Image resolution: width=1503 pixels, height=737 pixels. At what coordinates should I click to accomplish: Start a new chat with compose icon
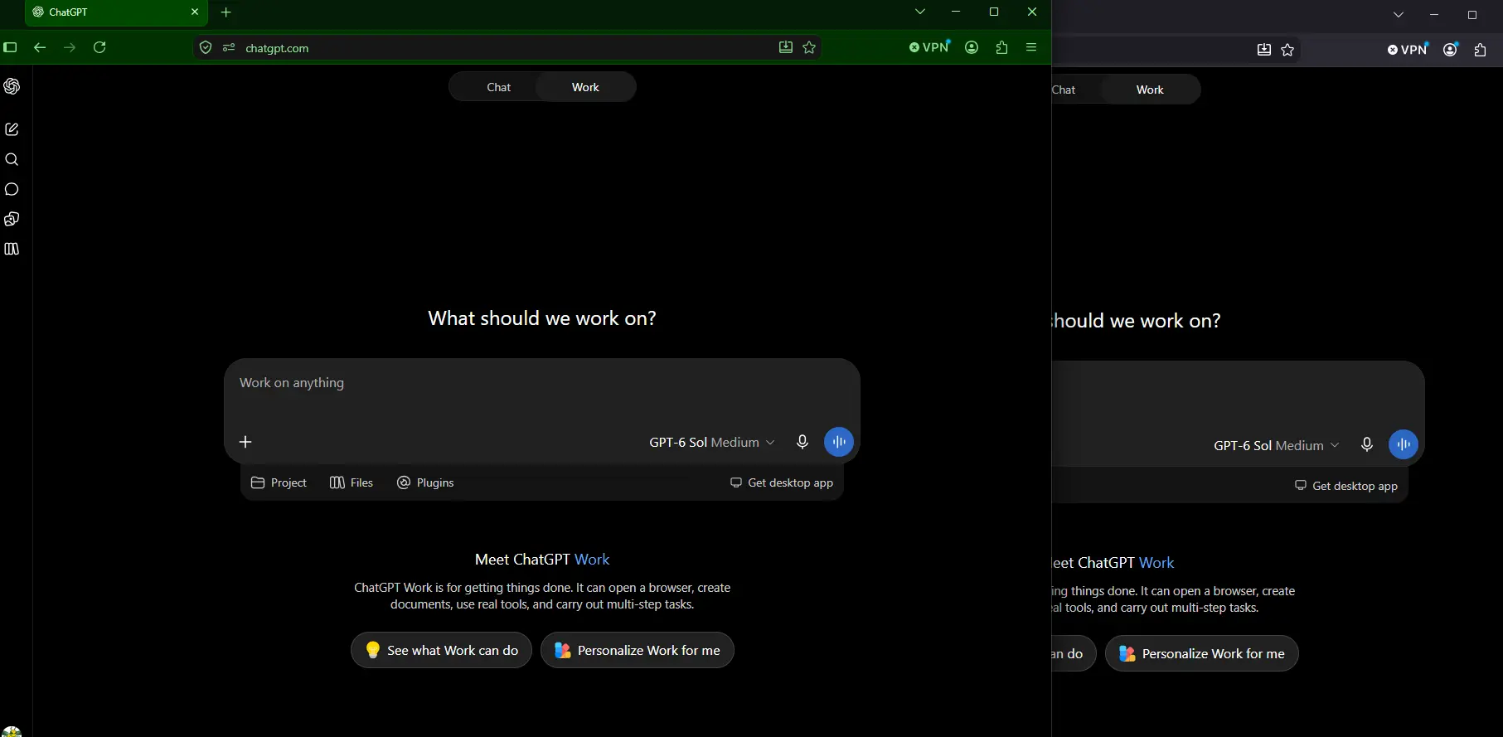(12, 129)
